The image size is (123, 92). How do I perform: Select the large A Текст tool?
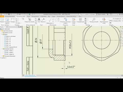39,20
